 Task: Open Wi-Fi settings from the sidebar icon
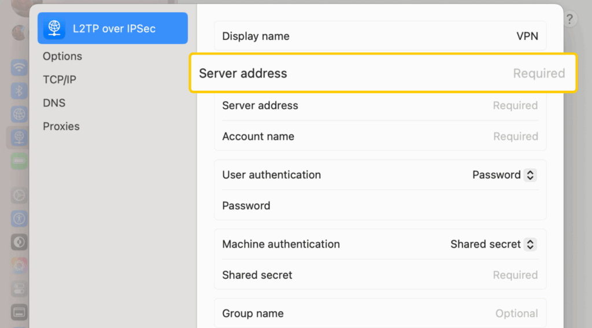(x=20, y=67)
